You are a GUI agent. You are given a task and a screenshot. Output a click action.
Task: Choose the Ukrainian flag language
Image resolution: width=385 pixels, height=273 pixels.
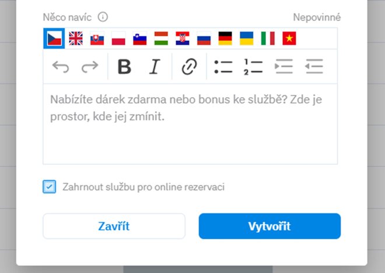[247, 39]
